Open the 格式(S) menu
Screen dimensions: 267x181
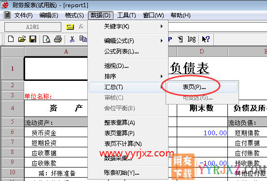[74, 15]
